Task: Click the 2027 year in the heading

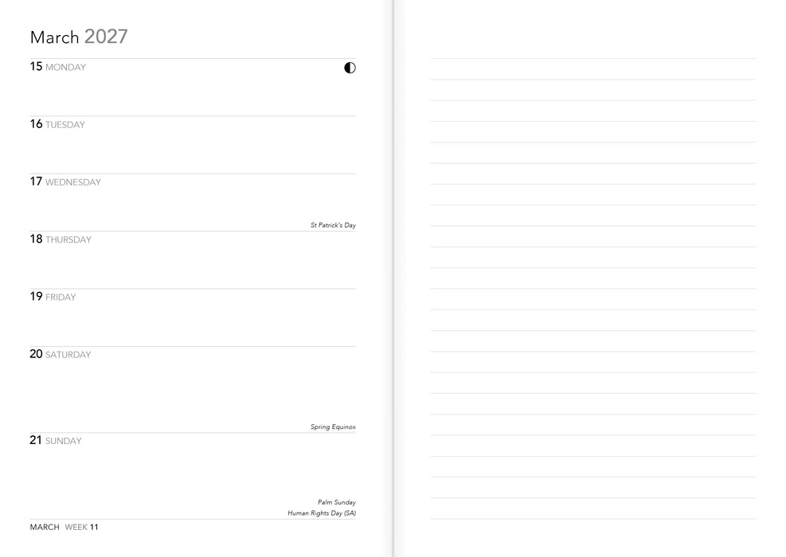Action: click(106, 37)
